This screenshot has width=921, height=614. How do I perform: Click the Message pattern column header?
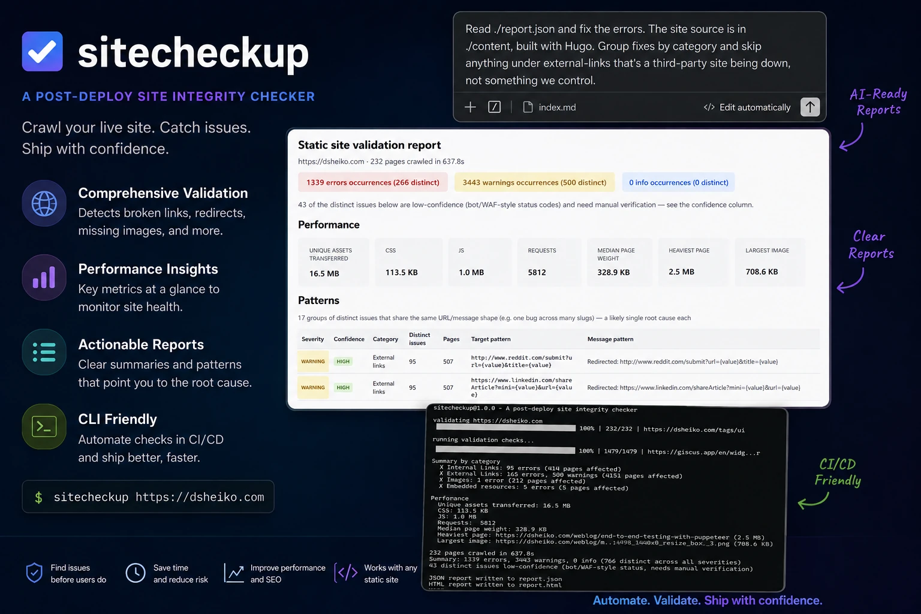tap(610, 339)
